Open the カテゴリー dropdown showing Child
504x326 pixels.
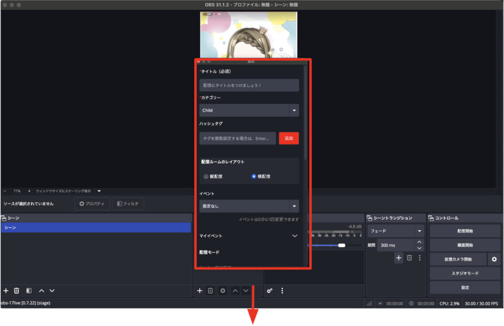[x=249, y=110]
